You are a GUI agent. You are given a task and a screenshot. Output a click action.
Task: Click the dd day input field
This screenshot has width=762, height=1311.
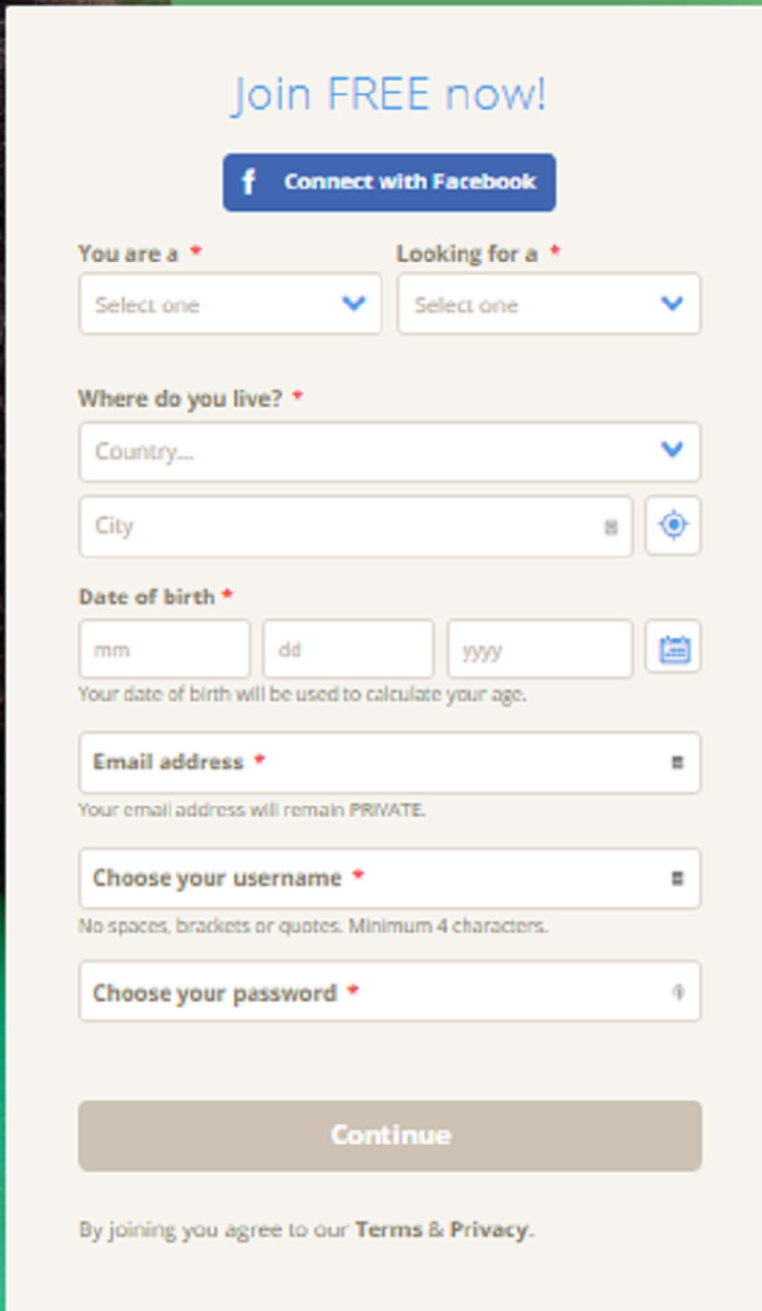(x=348, y=648)
